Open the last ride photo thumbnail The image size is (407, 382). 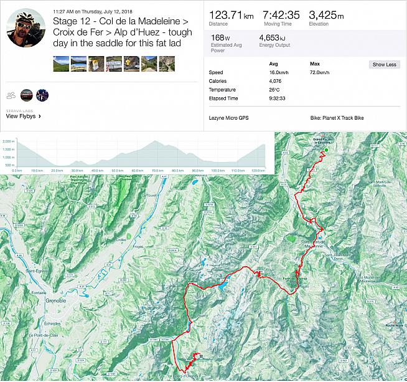167,64
